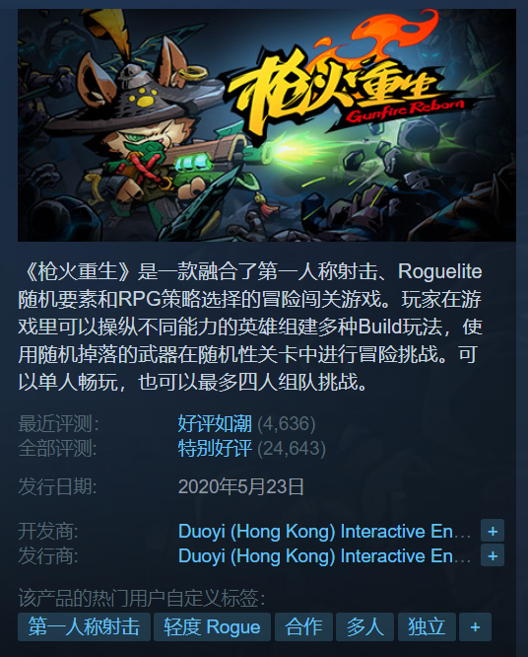Open the 第一人称射击 tag
The height and width of the screenshot is (657, 528).
[84, 626]
